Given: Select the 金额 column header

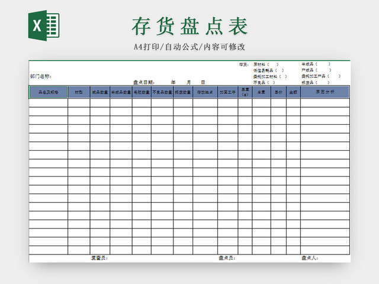Looking at the screenshot, I should click(293, 92).
